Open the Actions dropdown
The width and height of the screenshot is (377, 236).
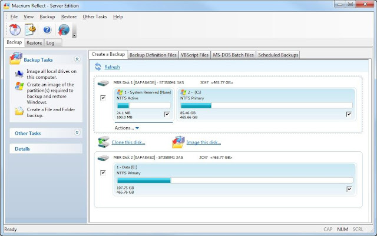(x=127, y=128)
